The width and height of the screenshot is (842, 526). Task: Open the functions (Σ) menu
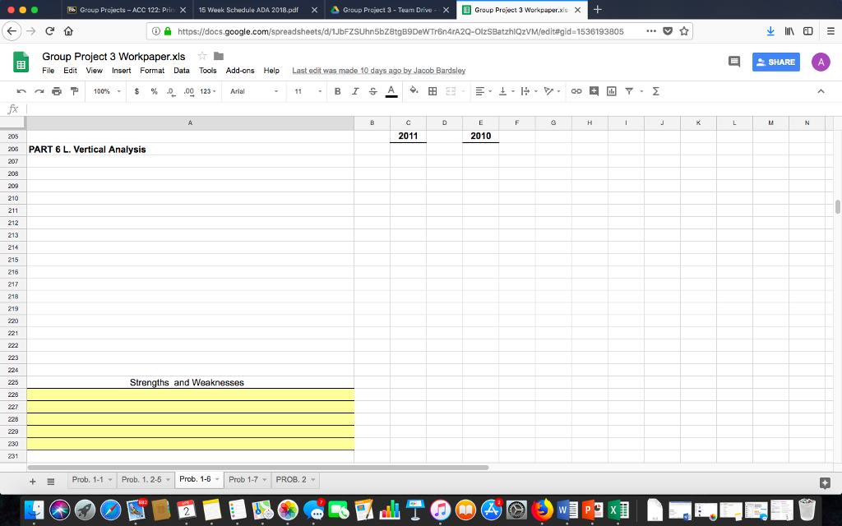coord(655,91)
